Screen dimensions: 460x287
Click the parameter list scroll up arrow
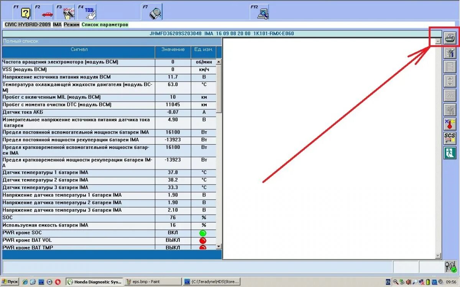[x=219, y=62]
